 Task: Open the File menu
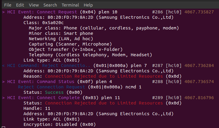point(8,5)
